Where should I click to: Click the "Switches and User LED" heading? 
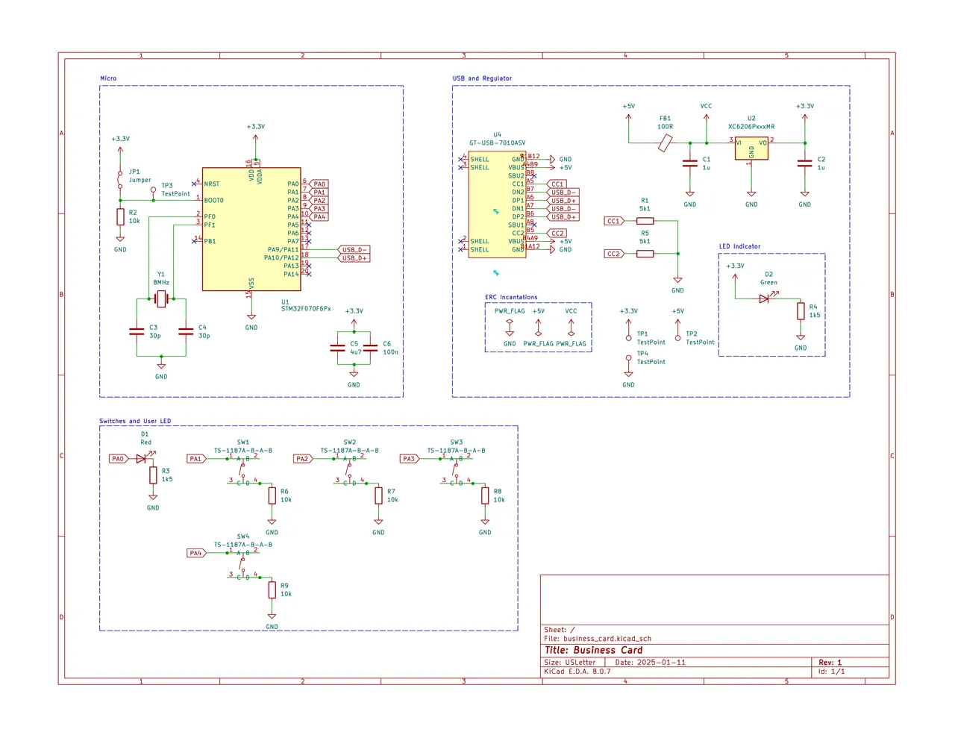135,421
